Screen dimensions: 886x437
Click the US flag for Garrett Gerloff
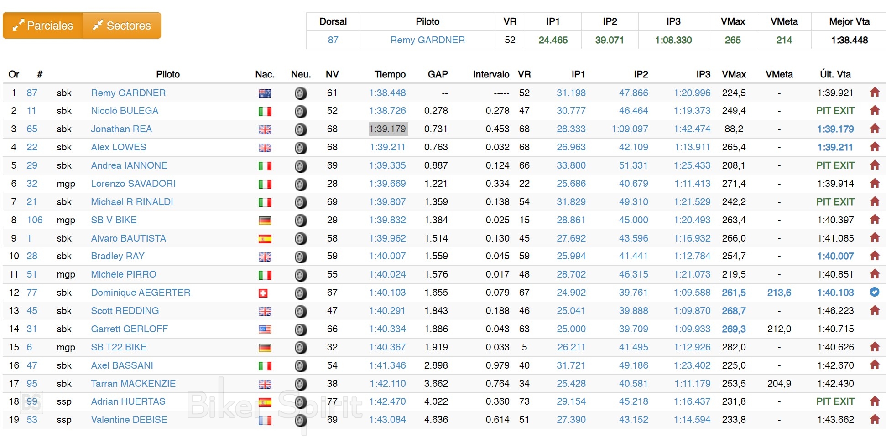coord(265,329)
